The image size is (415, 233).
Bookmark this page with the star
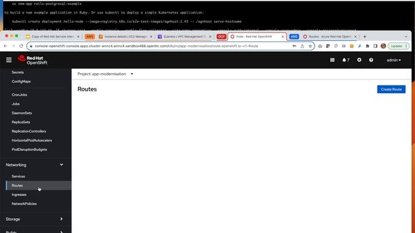(310, 46)
